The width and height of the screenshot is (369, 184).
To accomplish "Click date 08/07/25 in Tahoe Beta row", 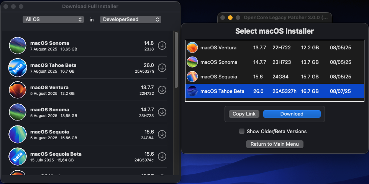I will tap(341, 91).
